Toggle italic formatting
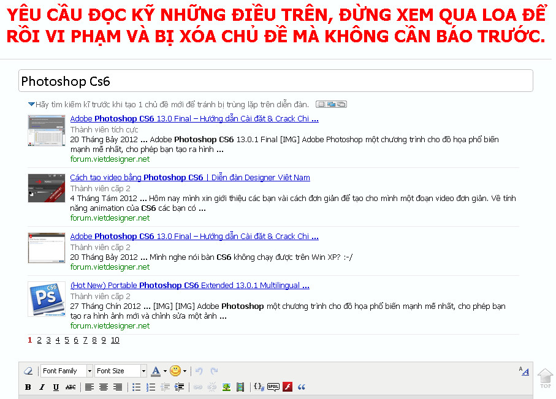 pos(42,387)
